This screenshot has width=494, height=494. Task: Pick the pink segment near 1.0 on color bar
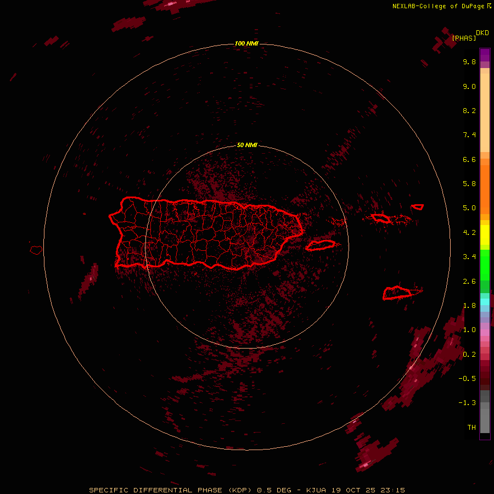click(485, 333)
